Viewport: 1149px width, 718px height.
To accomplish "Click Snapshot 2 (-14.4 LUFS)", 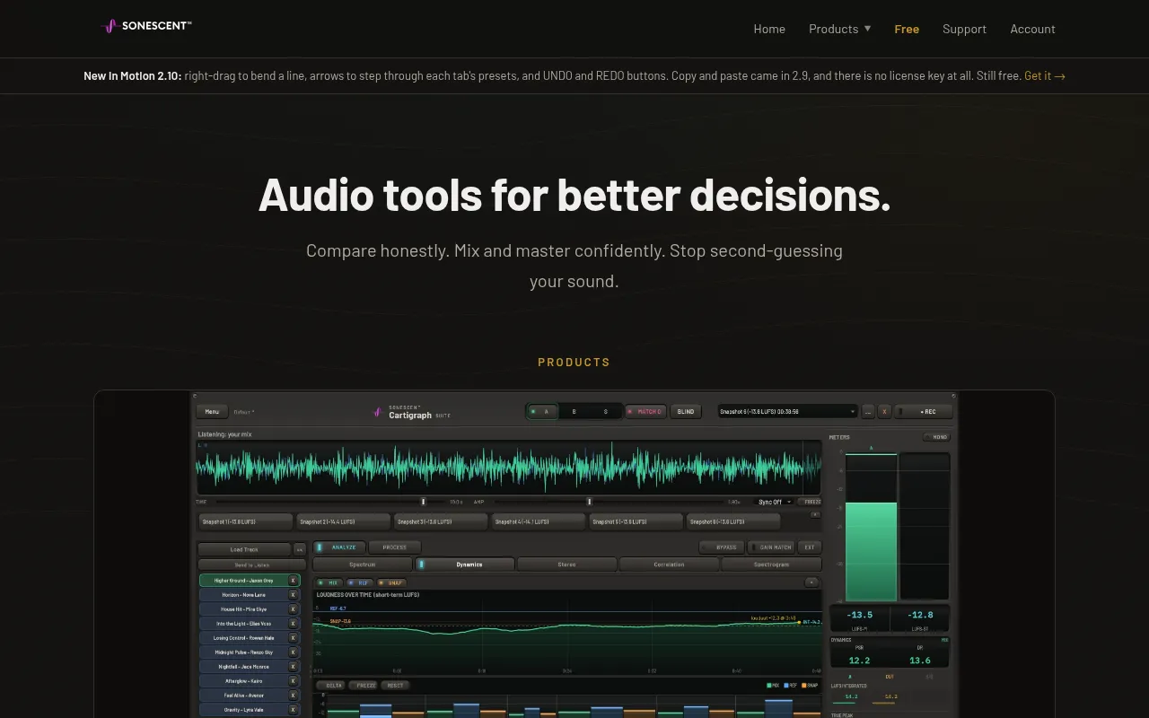I will [x=344, y=521].
